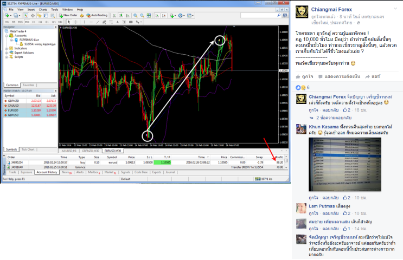Viewport: 403px width, 260px height.
Task: Open the Facebook post options chevron
Action: pos(395,9)
